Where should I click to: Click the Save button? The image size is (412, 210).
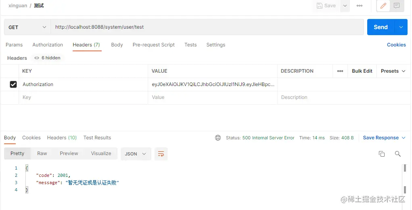pos(326,6)
